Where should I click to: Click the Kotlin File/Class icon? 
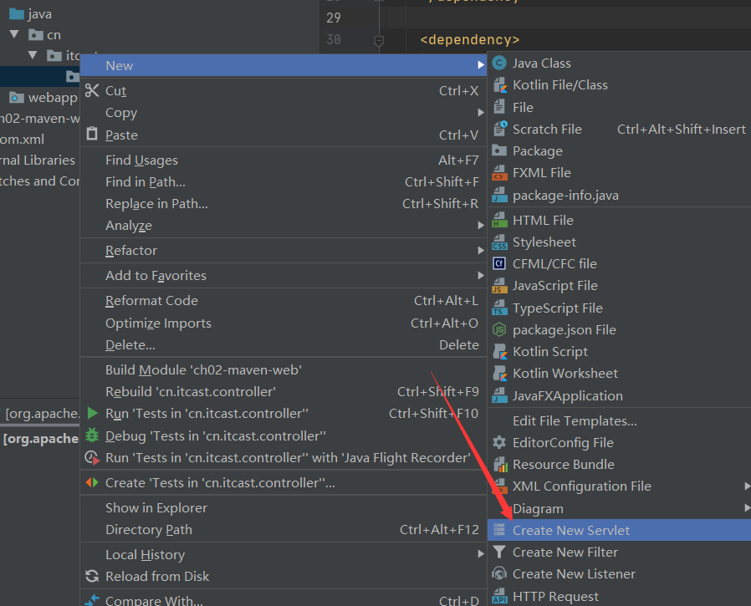pyautogui.click(x=499, y=85)
